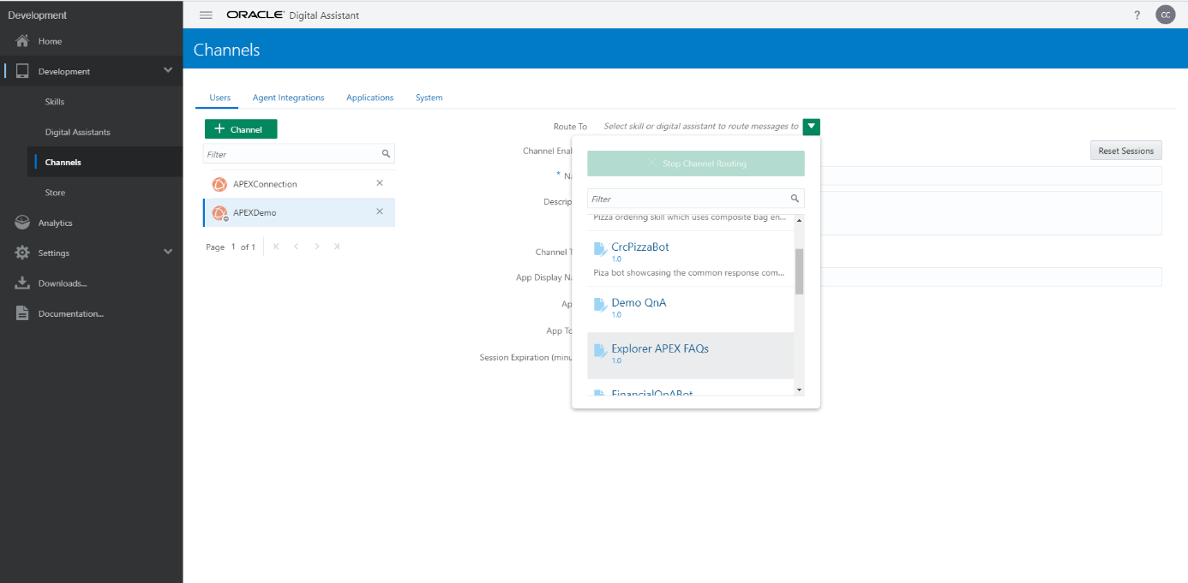Click the Analytics globe icon
Screen dimensions: 1188x583
click(x=22, y=223)
